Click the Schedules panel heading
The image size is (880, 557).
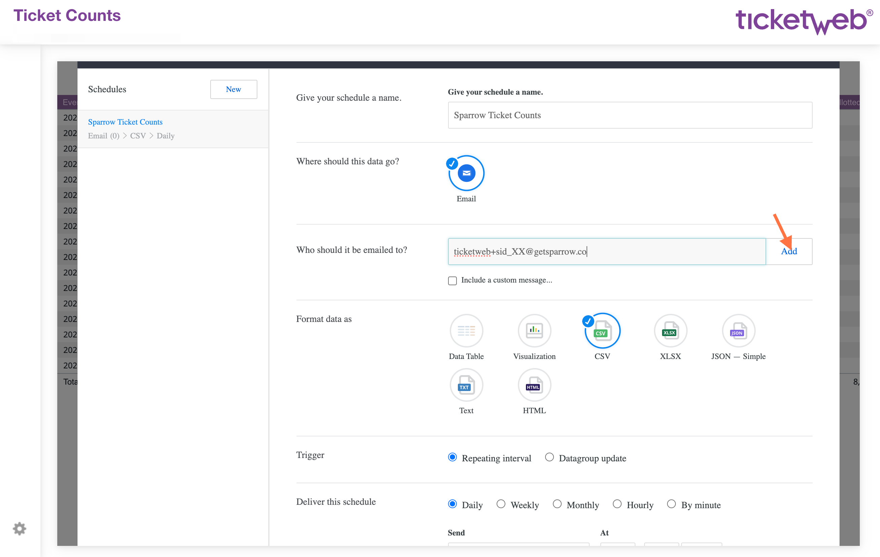coord(107,89)
